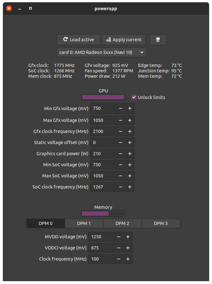The height and width of the screenshot is (284, 212).
Task: Decrease memory Clock frequency with minus
Action: point(119,259)
